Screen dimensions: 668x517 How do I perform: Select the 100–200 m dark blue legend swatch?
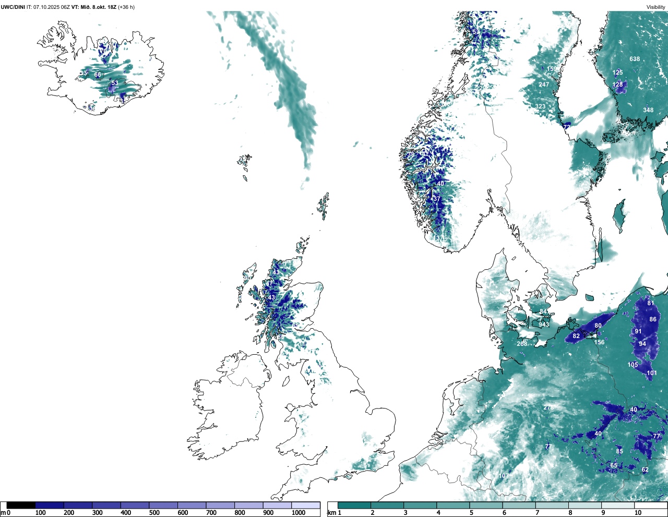click(50, 505)
